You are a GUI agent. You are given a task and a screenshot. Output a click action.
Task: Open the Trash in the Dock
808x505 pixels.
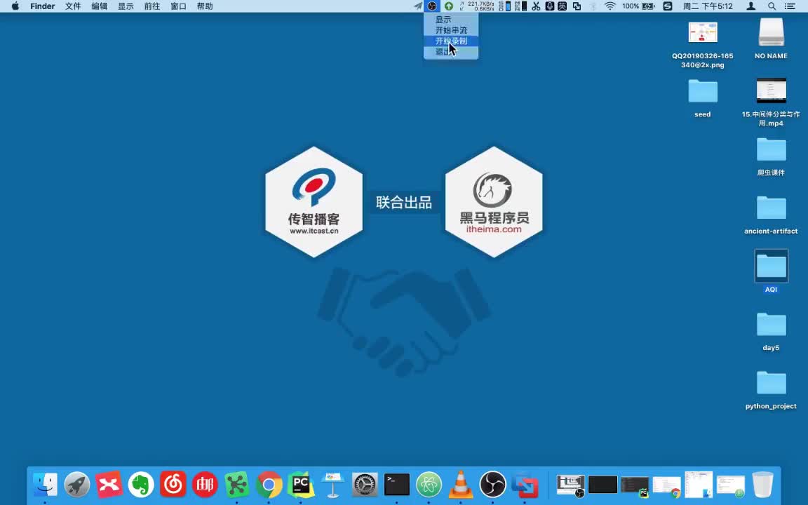tap(762, 485)
